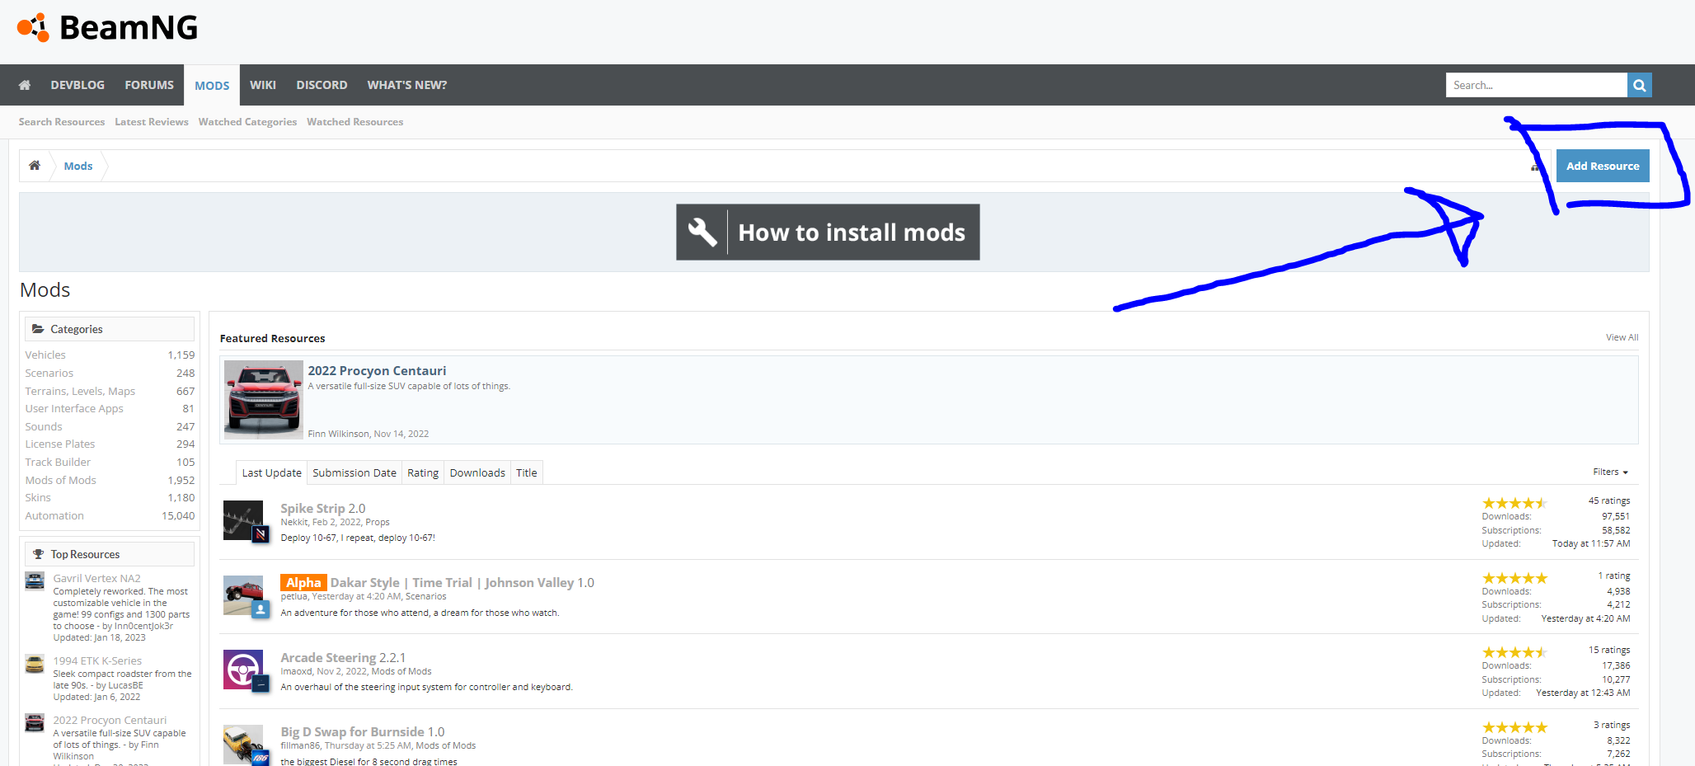
Task: Open the WIKI menu item
Action: point(263,85)
